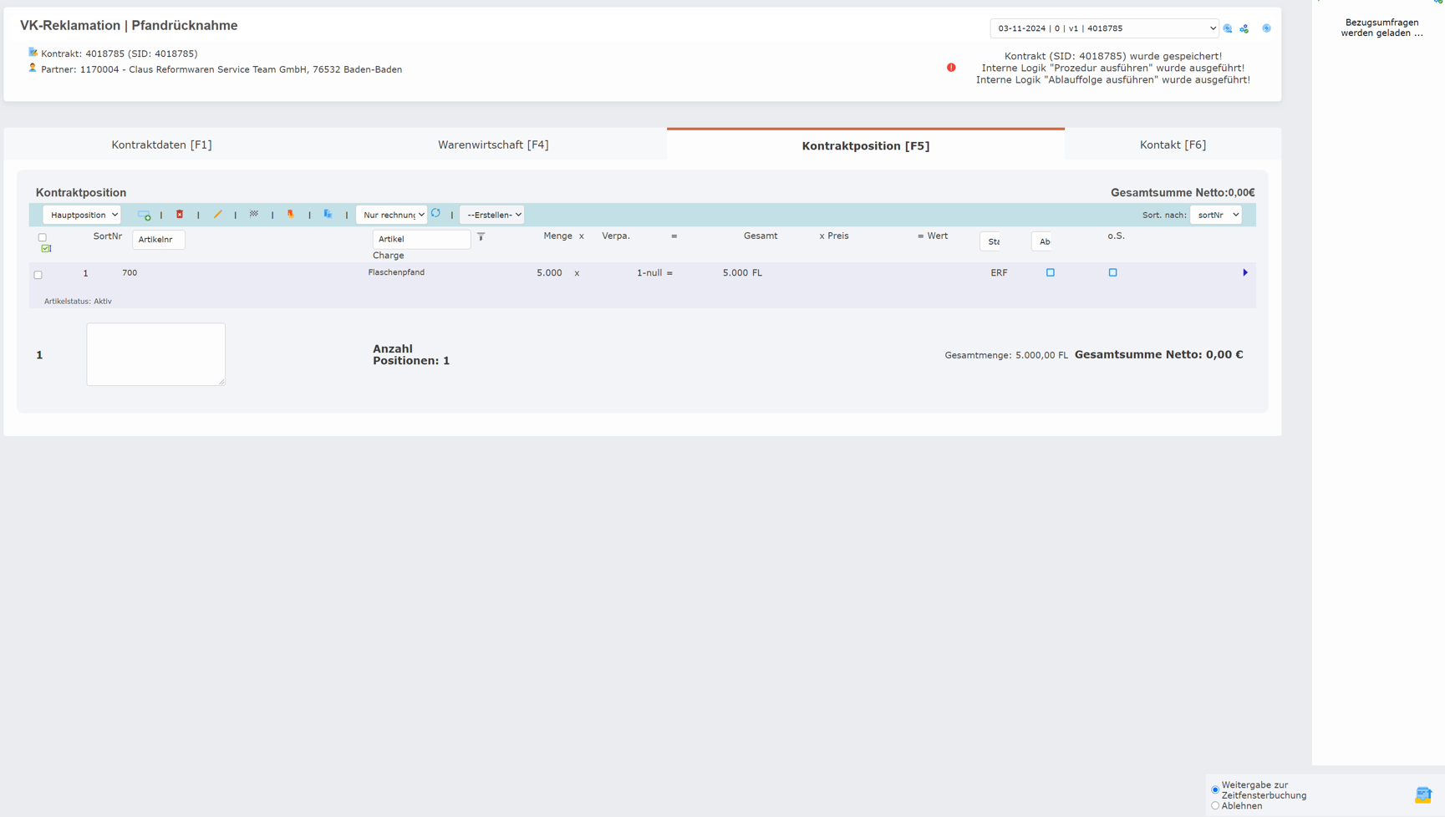Copy the position using the copy icon
Image resolution: width=1445 pixels, height=817 pixels.
pos(328,215)
